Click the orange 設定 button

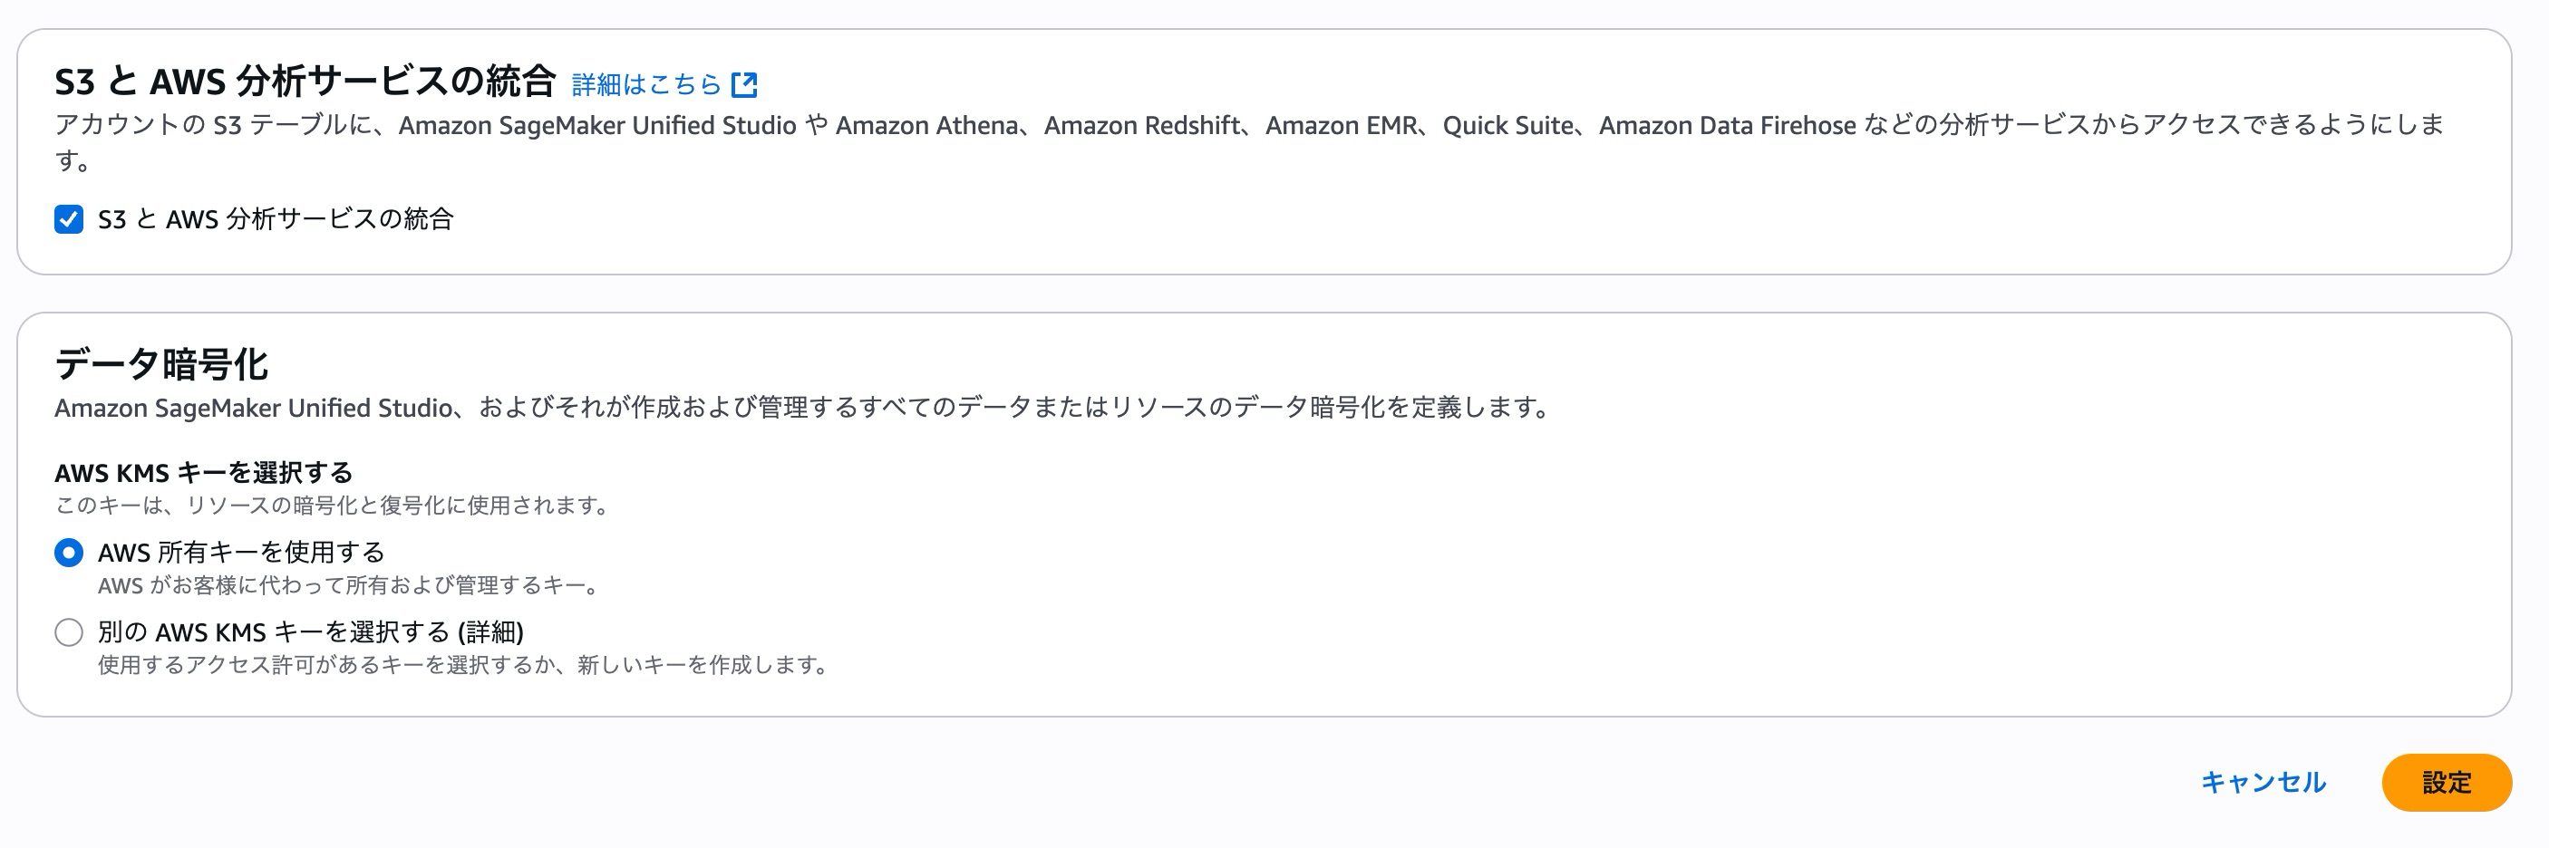point(2445,783)
